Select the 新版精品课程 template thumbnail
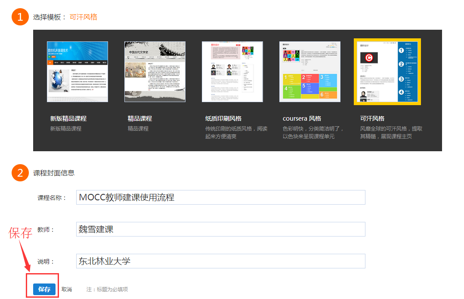Screen dimensions: 464x299 tap(77, 72)
